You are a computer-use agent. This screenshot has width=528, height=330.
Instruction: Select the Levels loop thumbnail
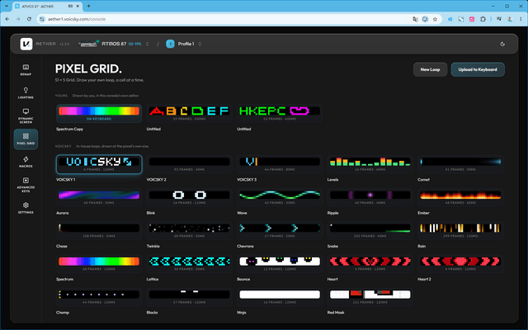click(x=370, y=164)
